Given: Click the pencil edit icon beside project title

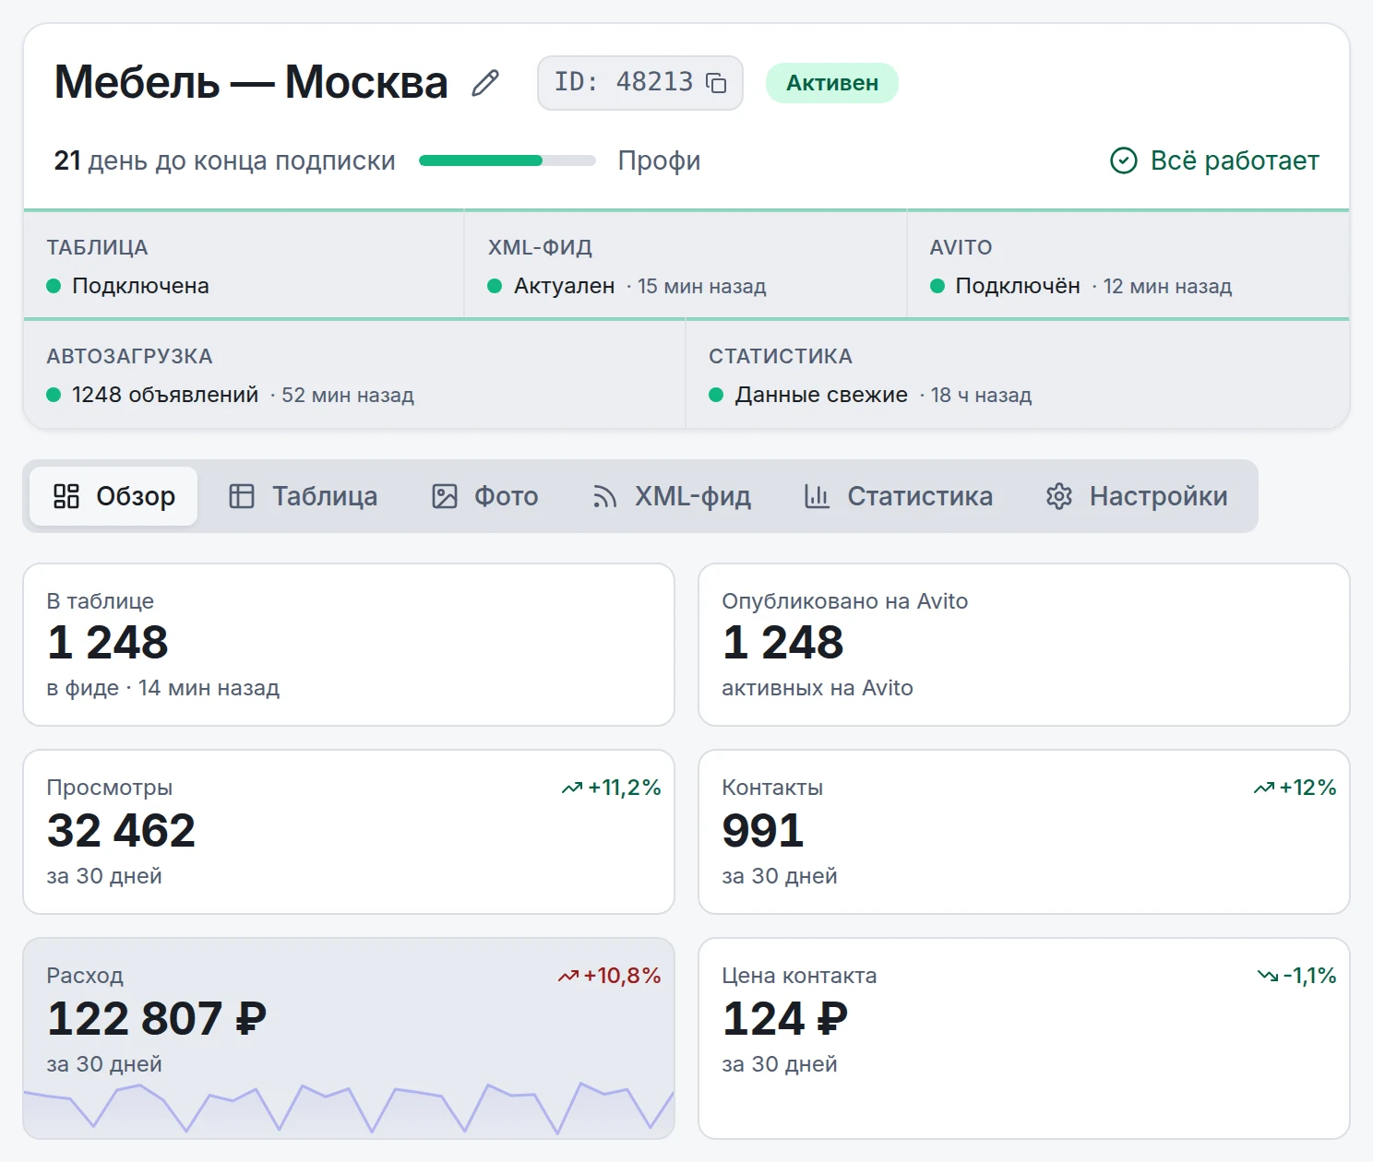Looking at the screenshot, I should (485, 83).
